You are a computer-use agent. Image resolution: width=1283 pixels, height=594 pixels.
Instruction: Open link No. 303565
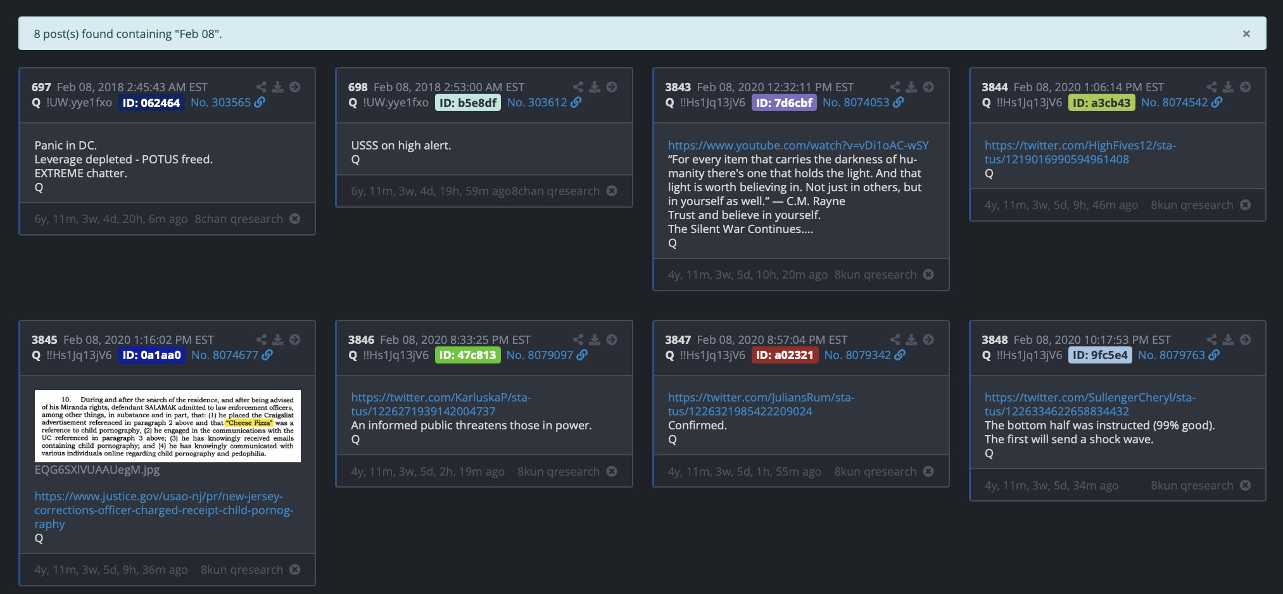tap(228, 103)
